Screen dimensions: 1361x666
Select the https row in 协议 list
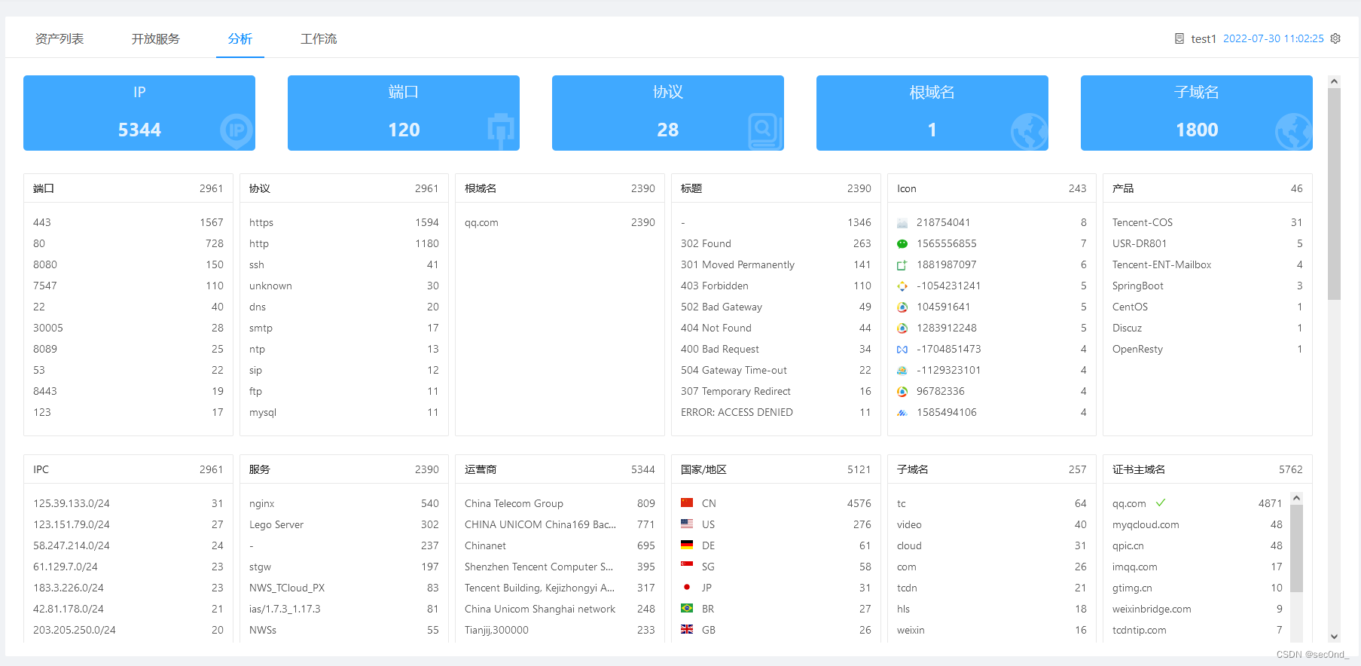click(x=344, y=222)
